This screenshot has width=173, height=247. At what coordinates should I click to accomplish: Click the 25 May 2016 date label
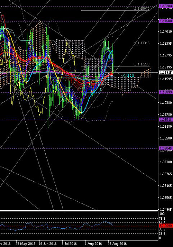pyautogui.click(x=26, y=244)
